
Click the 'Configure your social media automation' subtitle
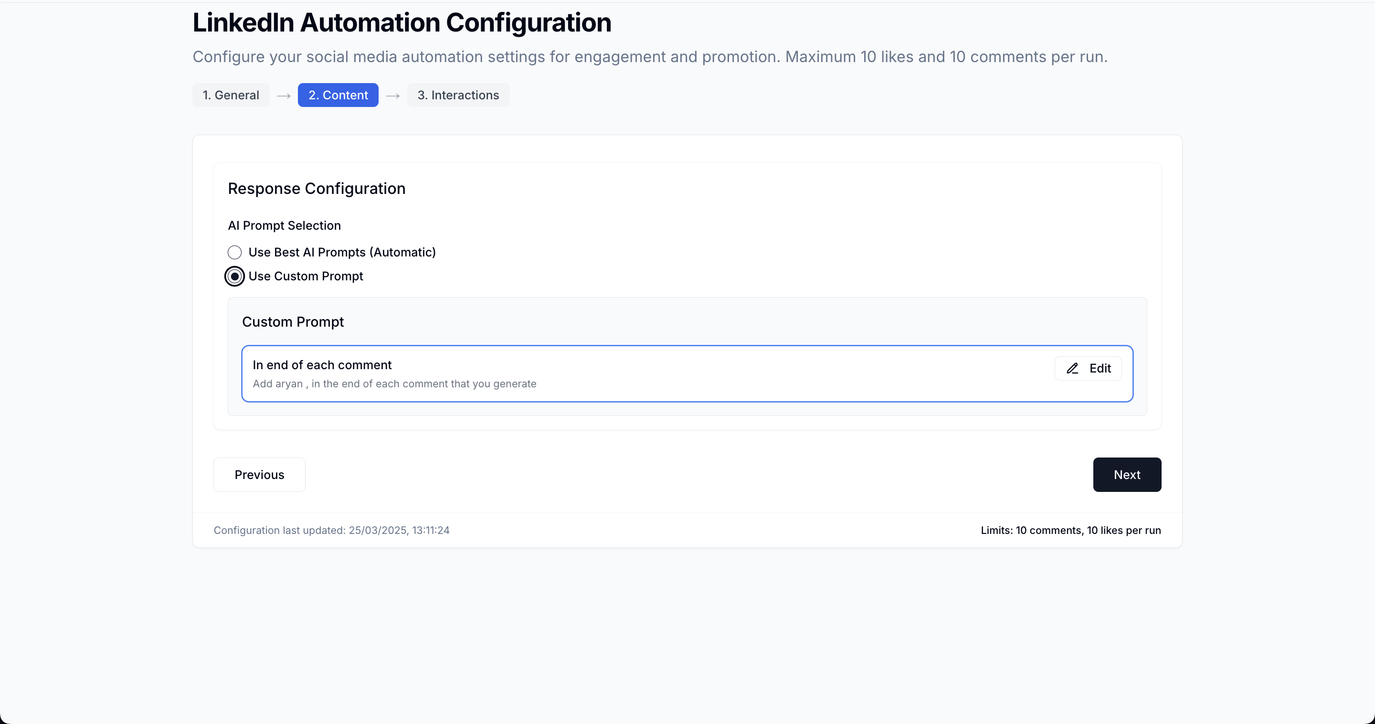(650, 57)
